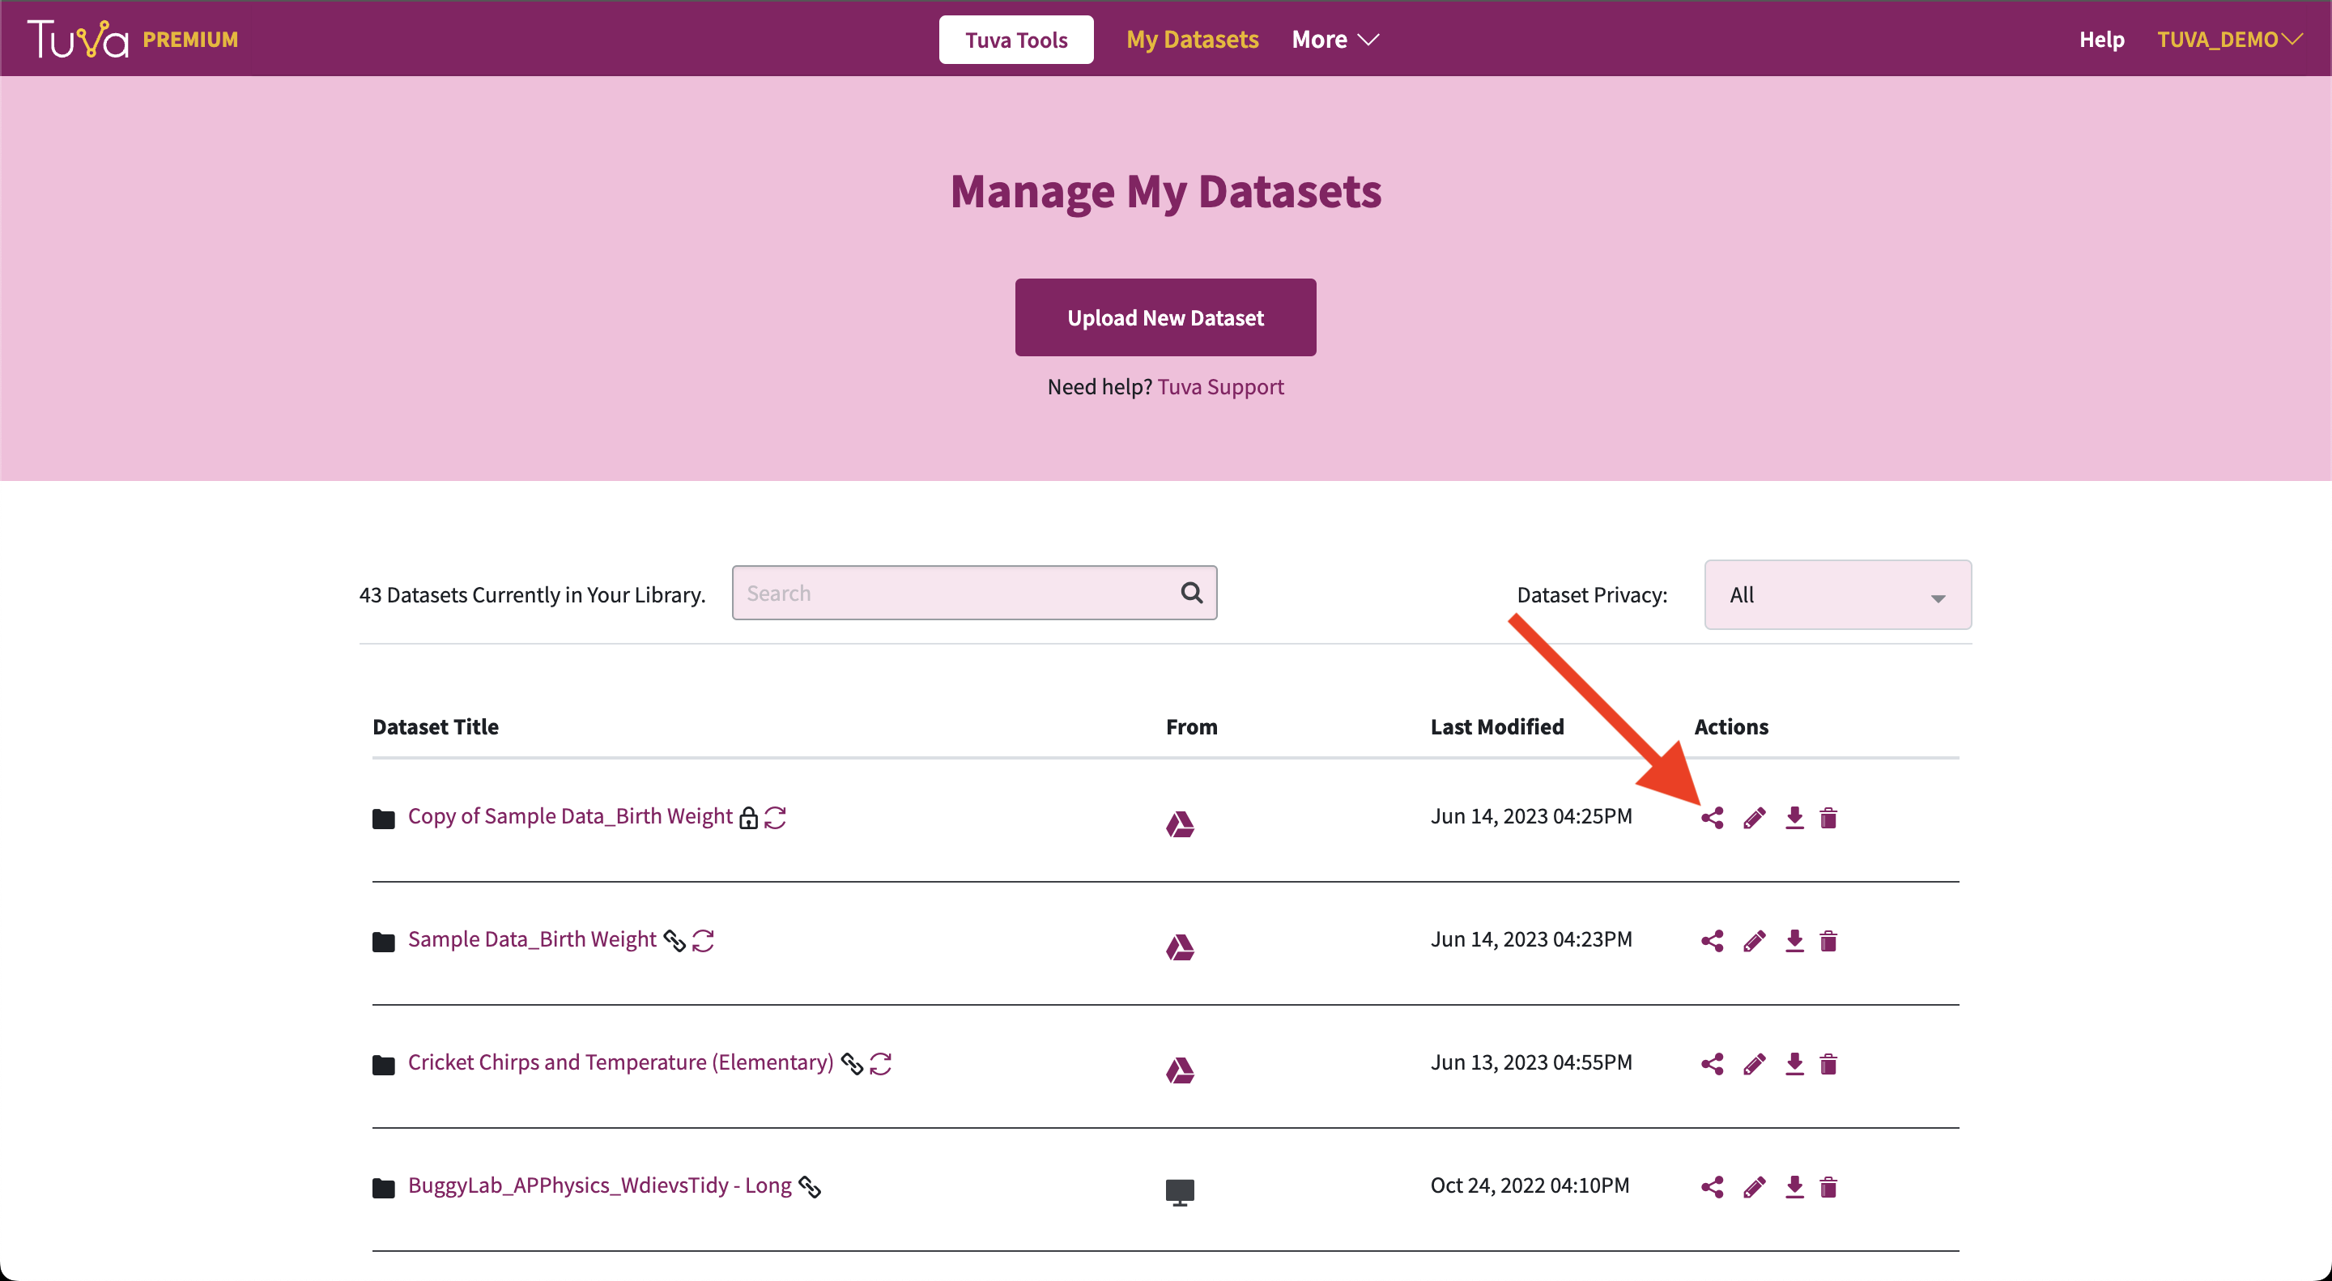This screenshot has height=1281, width=2332.
Task: Click computer source icon in BuggyLab row
Action: [1180, 1194]
